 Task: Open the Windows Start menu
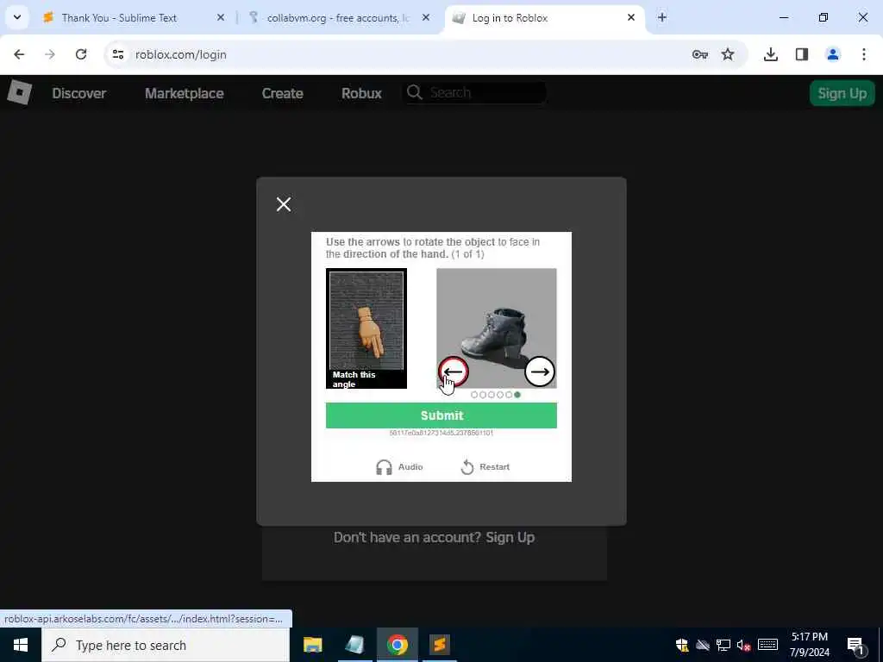point(21,645)
